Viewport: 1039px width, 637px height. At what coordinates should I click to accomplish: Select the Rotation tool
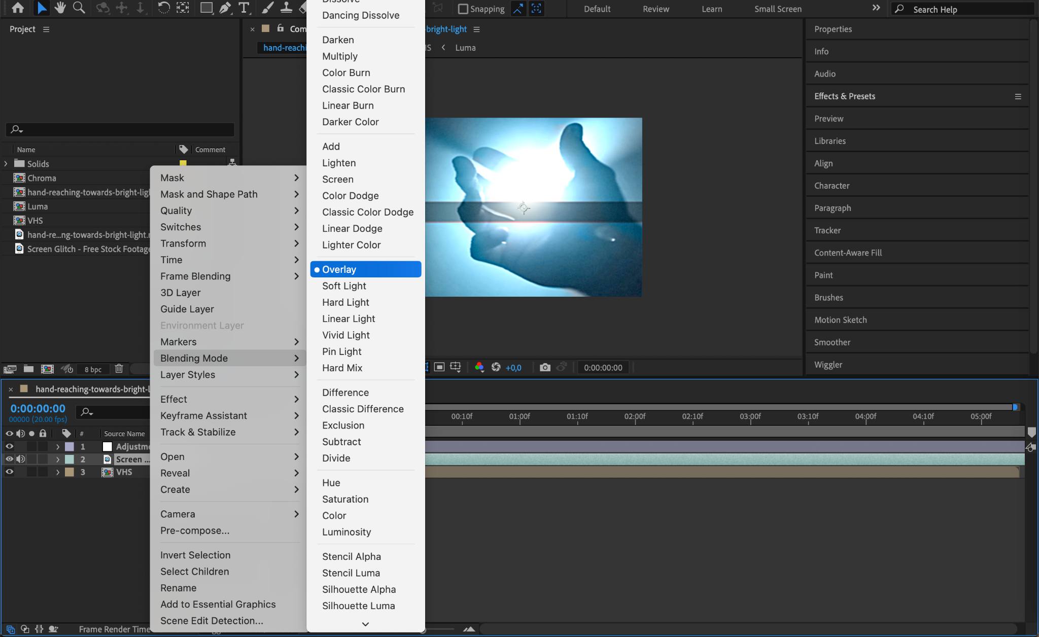click(x=163, y=8)
